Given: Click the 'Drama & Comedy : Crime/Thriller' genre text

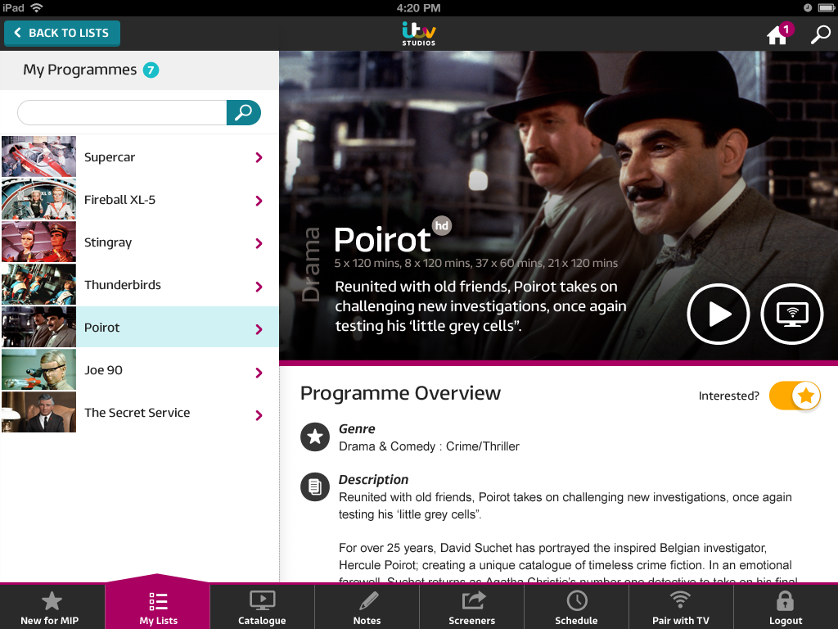Looking at the screenshot, I should click(x=429, y=446).
